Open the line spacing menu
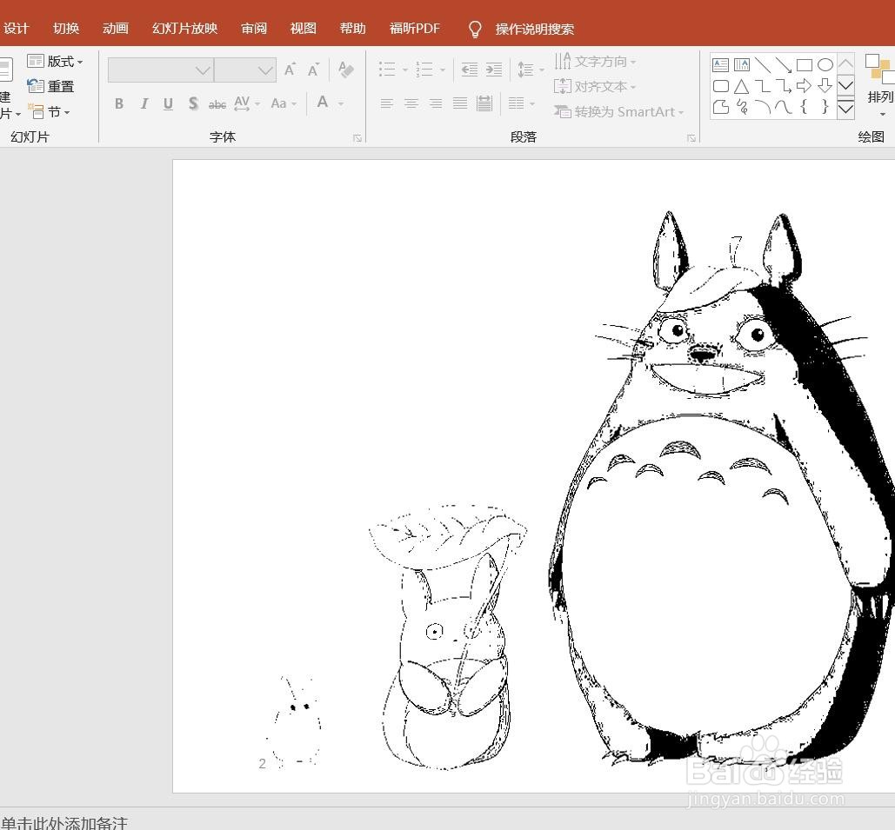The image size is (895, 830). pos(531,70)
